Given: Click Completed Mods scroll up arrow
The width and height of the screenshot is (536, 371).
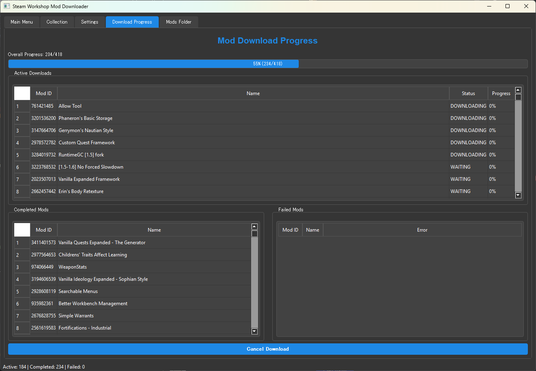Looking at the screenshot, I should (254, 227).
